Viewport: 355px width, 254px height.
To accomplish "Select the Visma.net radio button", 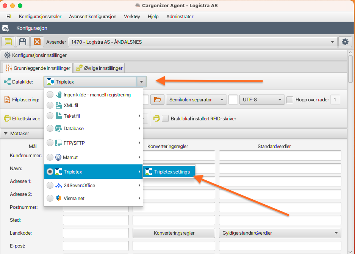I will click(50, 198).
